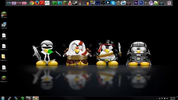This screenshot has width=178, height=100.
Task: Open the taskbar clock showing 12:42 AM
Action: tap(172, 98)
